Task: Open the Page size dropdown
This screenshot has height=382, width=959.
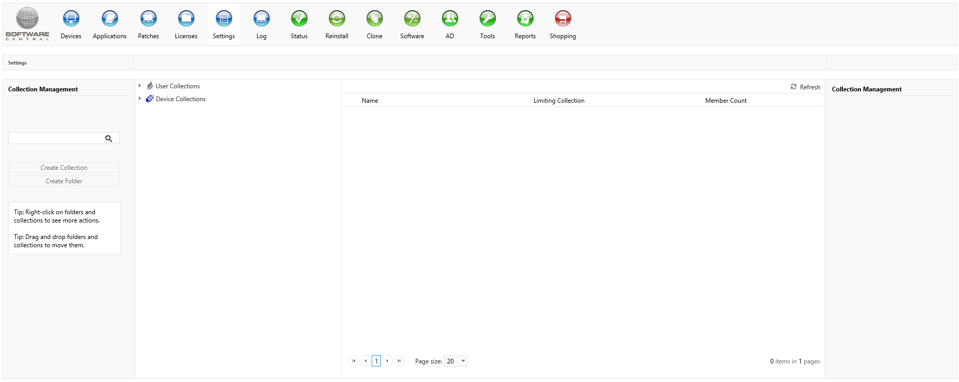Action: 462,361
